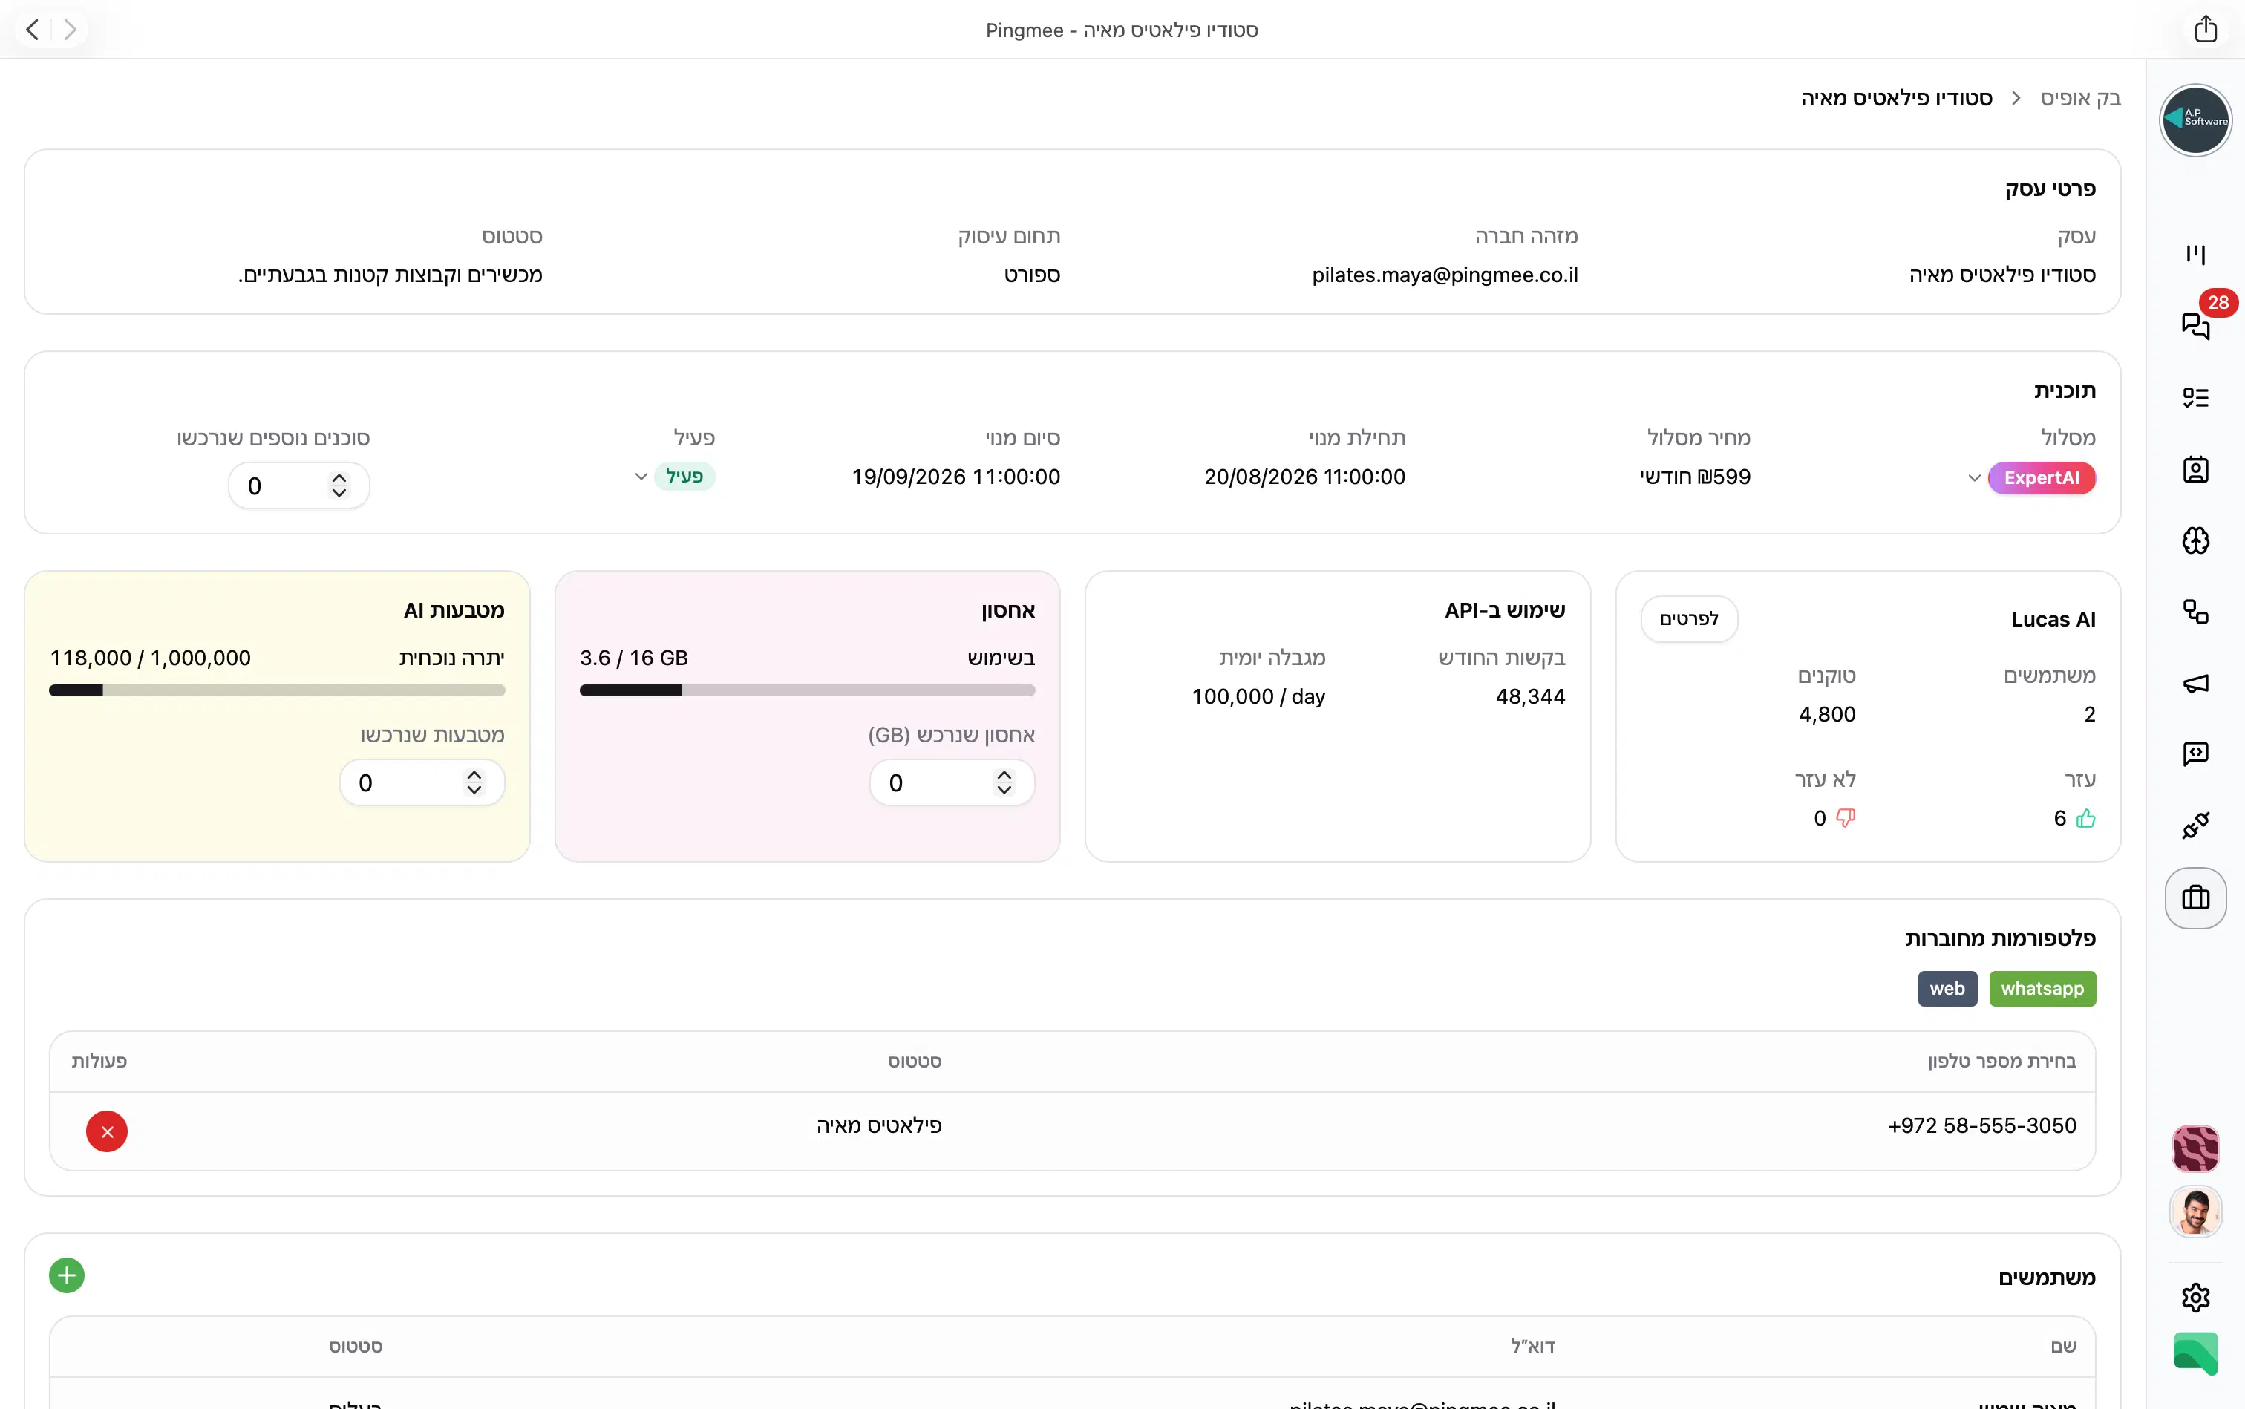Screen dimensions: 2245x1409
Task: Remove the +972 58-555-3050 phone number
Action: pos(107,1131)
